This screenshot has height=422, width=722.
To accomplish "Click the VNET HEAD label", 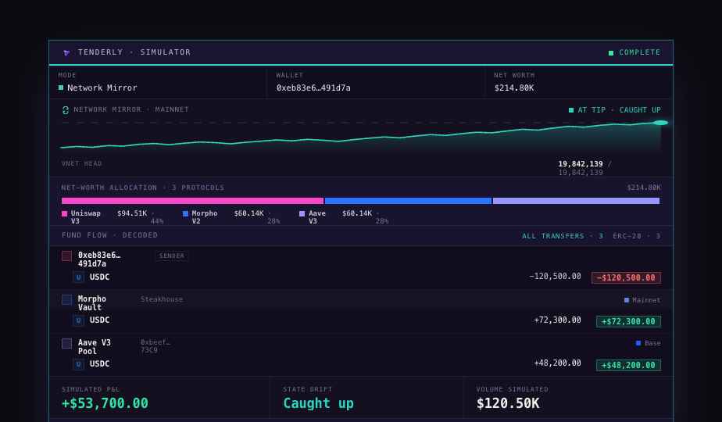I will tap(82, 163).
